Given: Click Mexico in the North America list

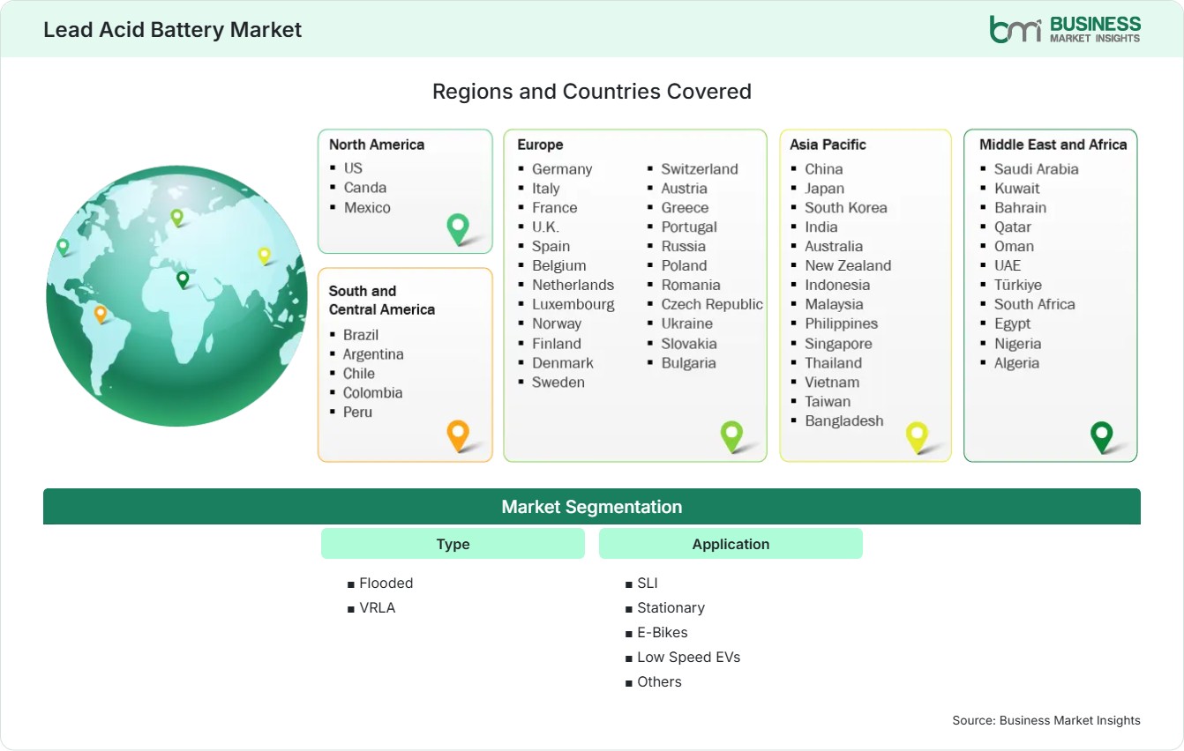Looking at the screenshot, I should pos(367,207).
